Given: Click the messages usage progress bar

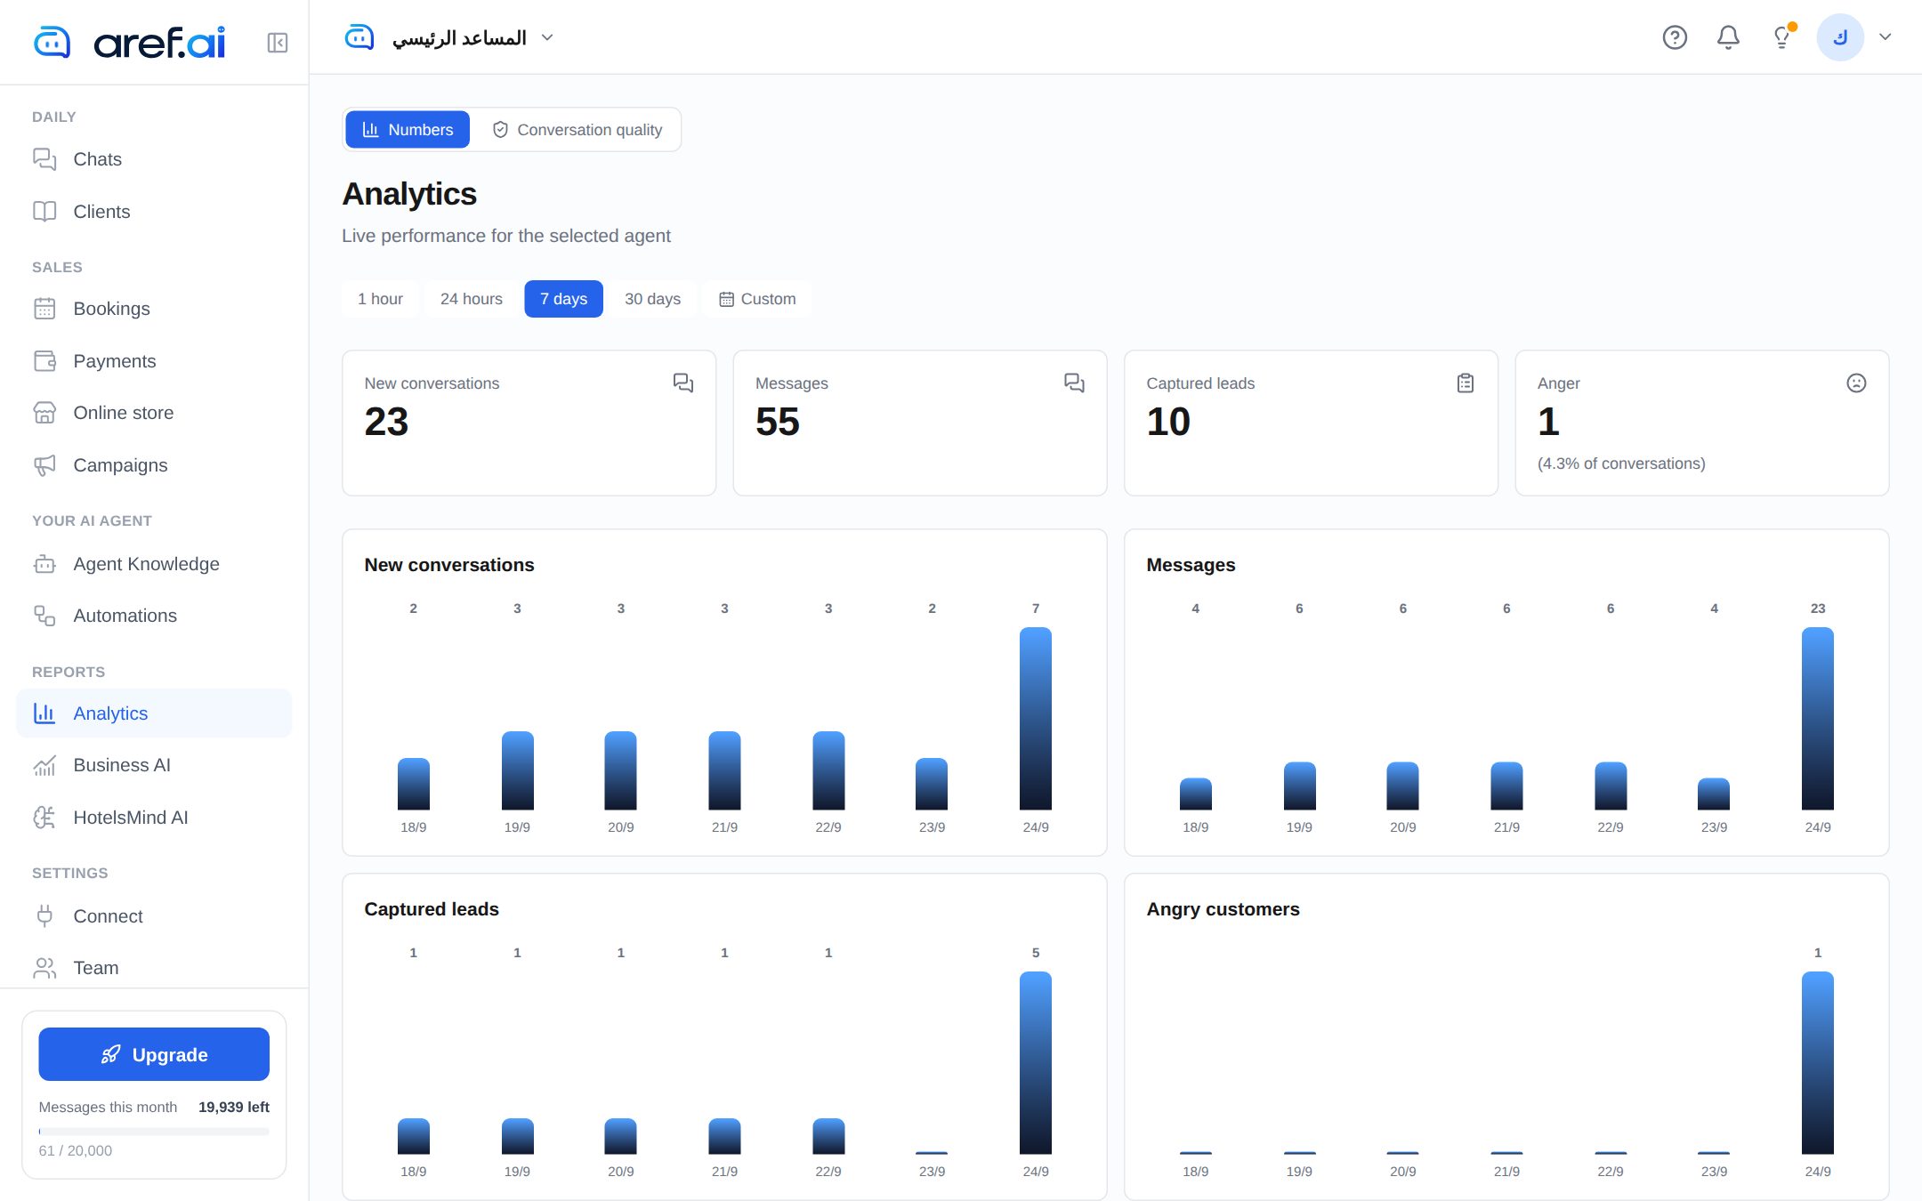Looking at the screenshot, I should (154, 1132).
